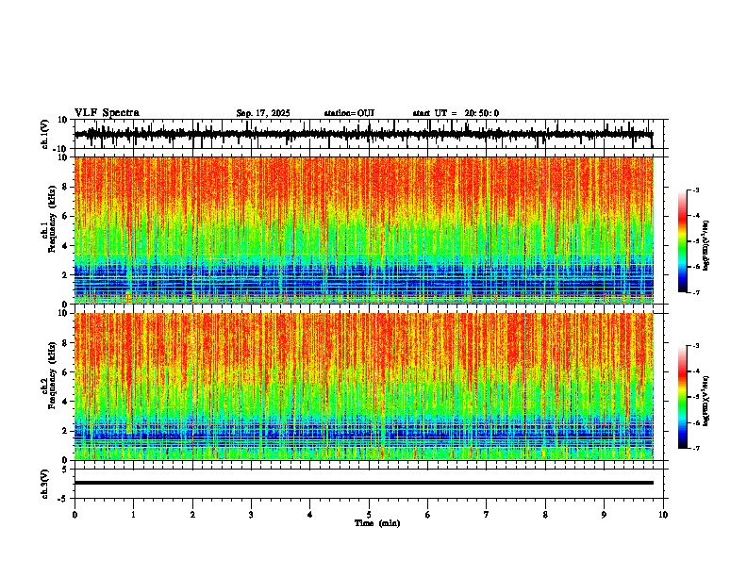The height and width of the screenshot is (577, 747).
Task: Click the "VLF Spectra" plot title
Action: (x=107, y=112)
